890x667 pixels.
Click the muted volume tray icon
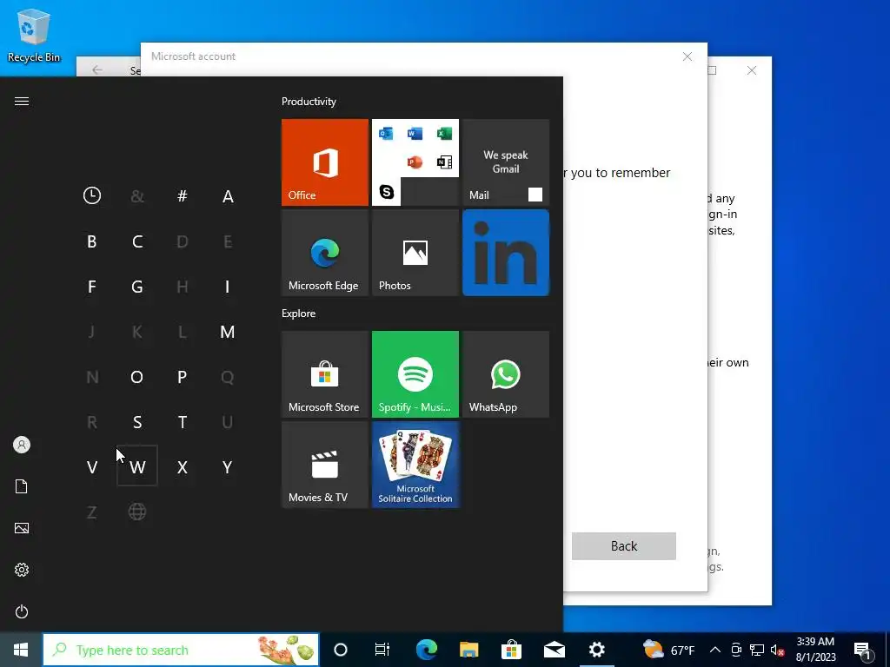(x=777, y=650)
